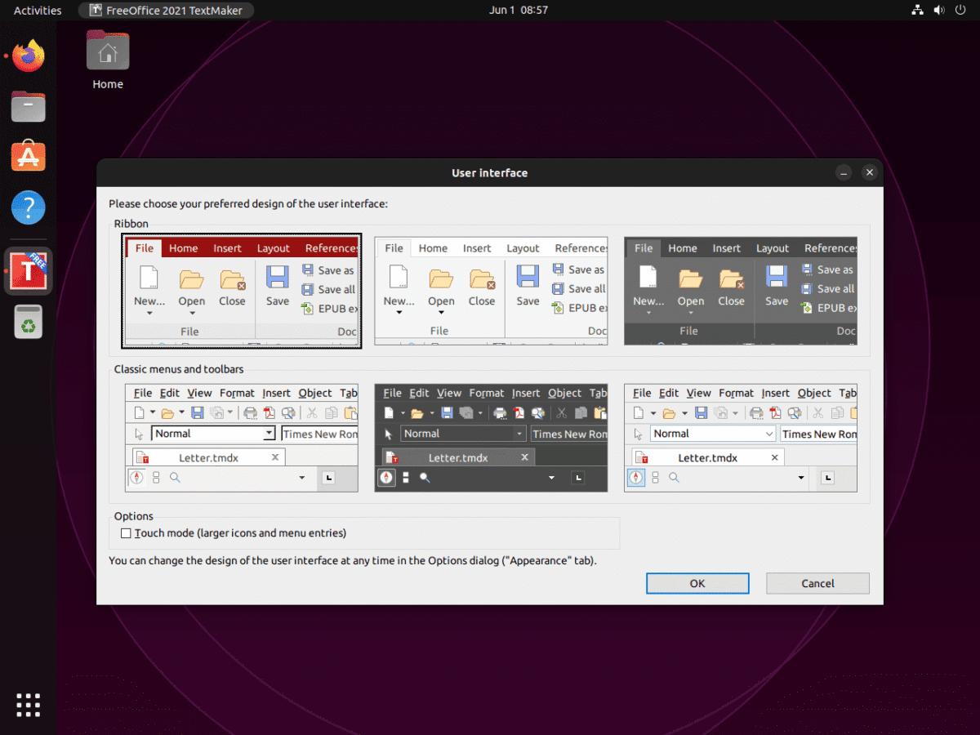The height and width of the screenshot is (735, 980).
Task: Choose the light gray Ribbon design preview
Action: coord(491,292)
